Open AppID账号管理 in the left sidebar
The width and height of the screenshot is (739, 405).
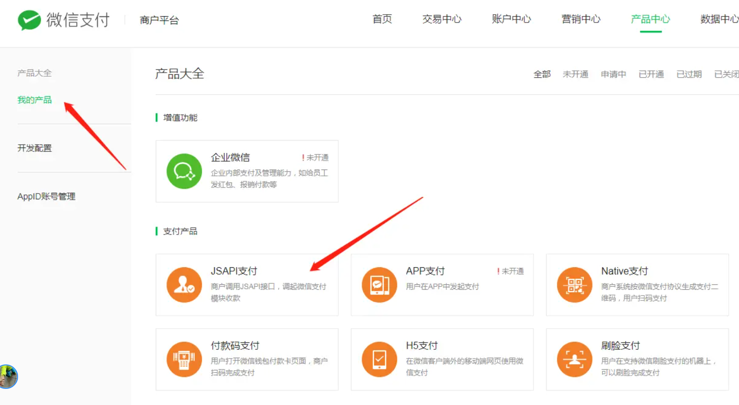[46, 196]
